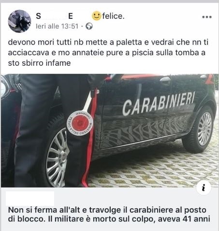Click the globe public audience icon

[89, 26]
